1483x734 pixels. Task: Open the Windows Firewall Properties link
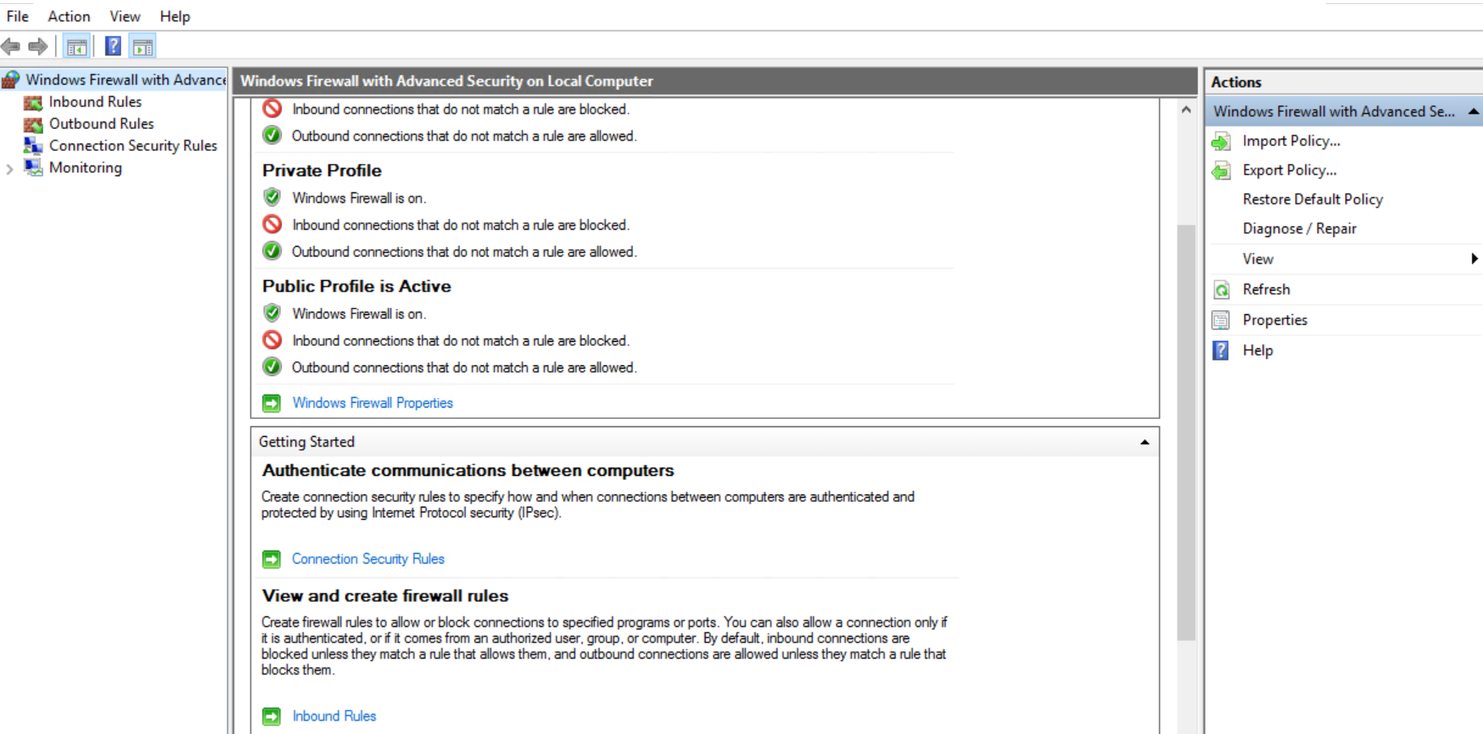372,403
